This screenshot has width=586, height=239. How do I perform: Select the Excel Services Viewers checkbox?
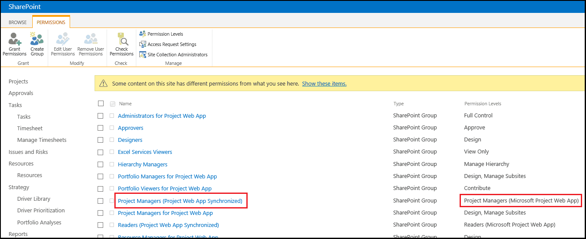click(101, 152)
